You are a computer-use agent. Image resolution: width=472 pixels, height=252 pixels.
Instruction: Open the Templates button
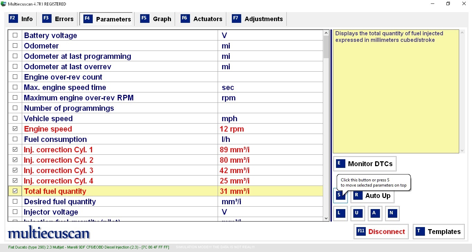(438, 232)
